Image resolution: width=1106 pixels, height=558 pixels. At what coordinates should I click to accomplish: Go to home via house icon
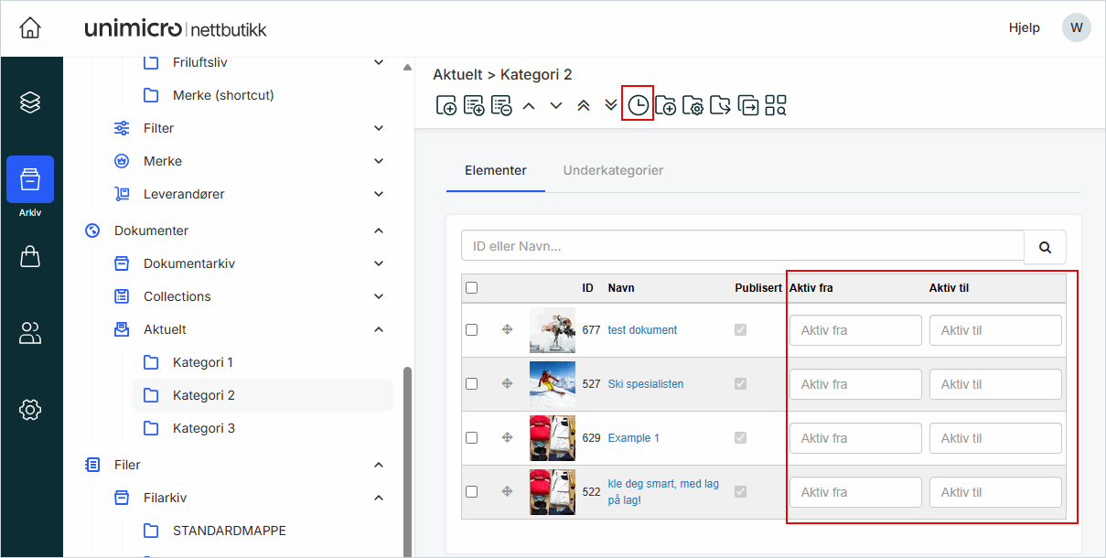click(x=30, y=27)
